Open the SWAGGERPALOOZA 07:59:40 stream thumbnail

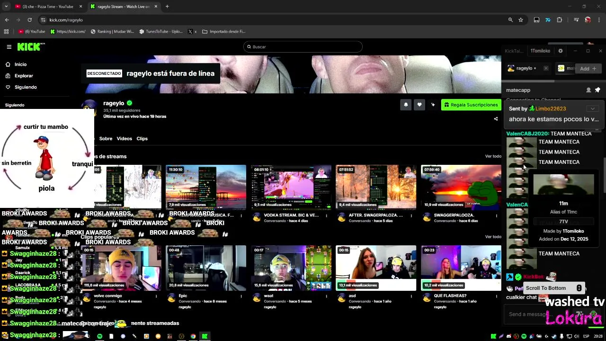(461, 187)
